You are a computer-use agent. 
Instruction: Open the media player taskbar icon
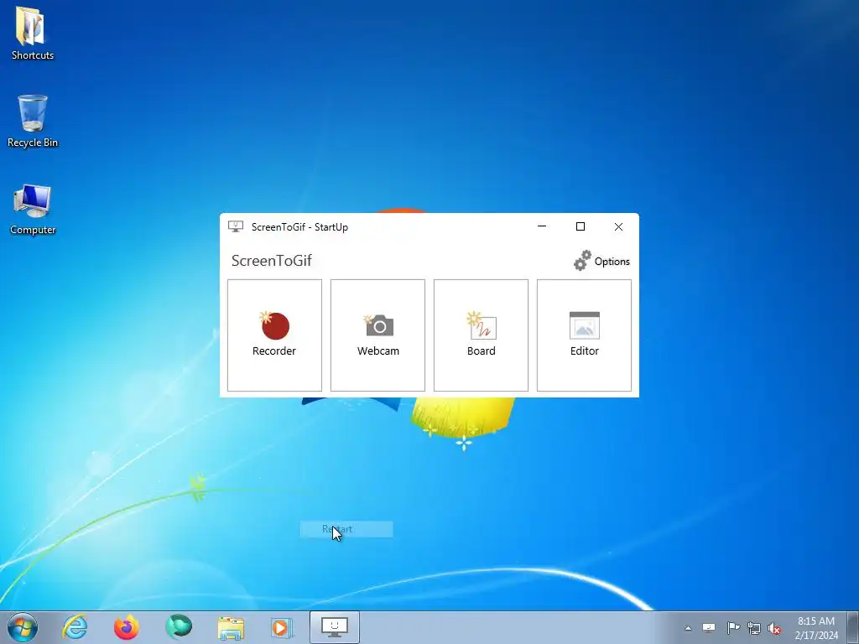click(282, 627)
